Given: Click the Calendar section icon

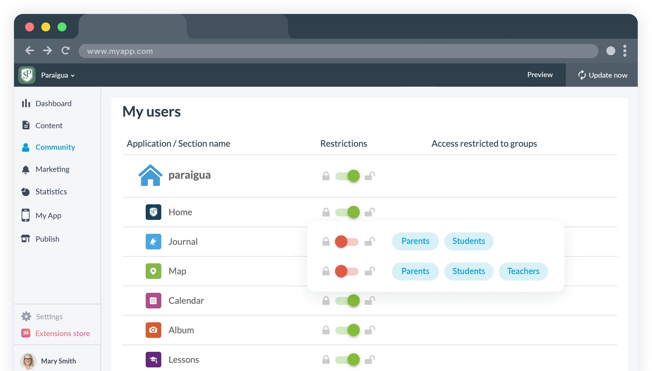Looking at the screenshot, I should pos(153,301).
